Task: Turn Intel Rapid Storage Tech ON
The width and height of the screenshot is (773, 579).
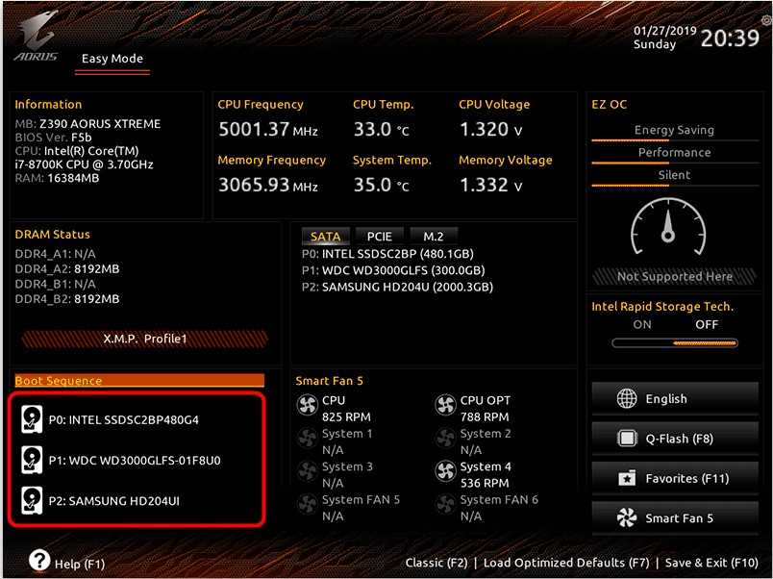Action: (x=642, y=324)
